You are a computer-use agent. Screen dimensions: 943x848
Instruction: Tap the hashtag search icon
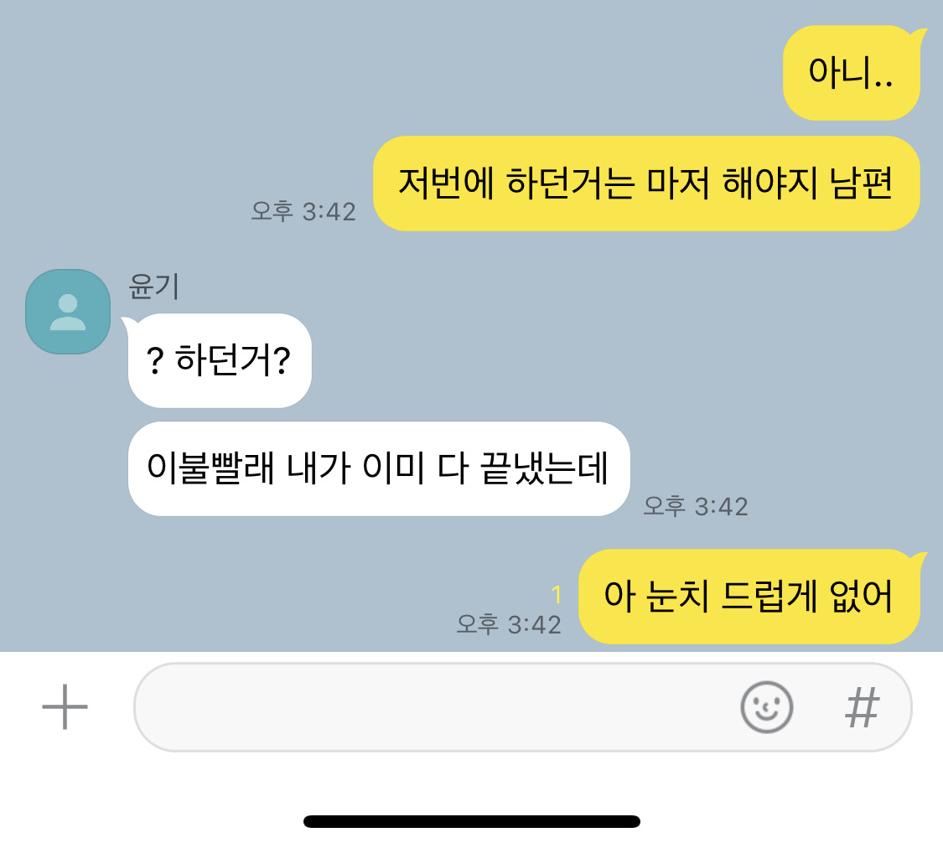862,707
